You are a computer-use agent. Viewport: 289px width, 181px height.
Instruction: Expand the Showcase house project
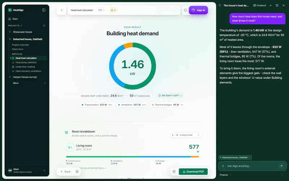tap(10, 32)
